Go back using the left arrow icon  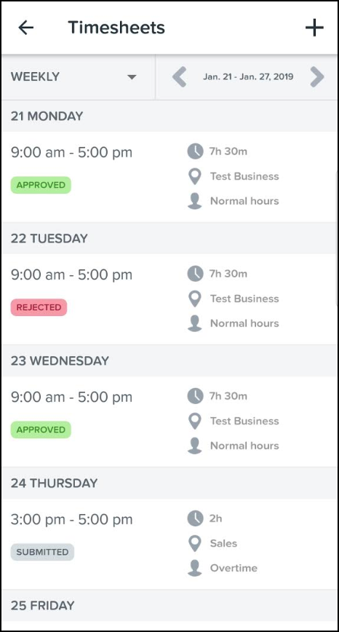tap(26, 28)
